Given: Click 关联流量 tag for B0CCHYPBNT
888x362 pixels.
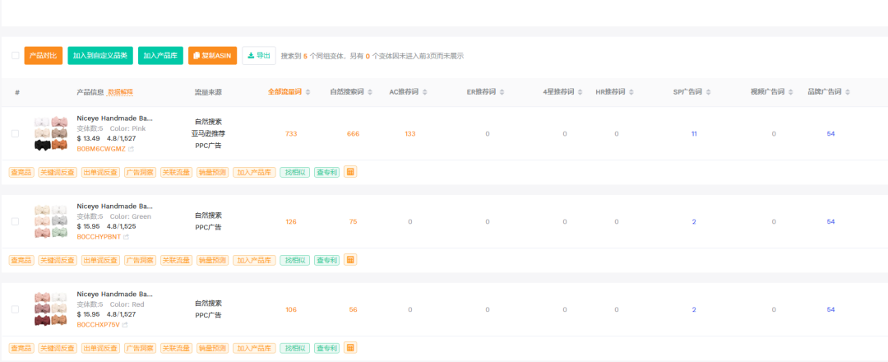Looking at the screenshot, I should coord(177,260).
